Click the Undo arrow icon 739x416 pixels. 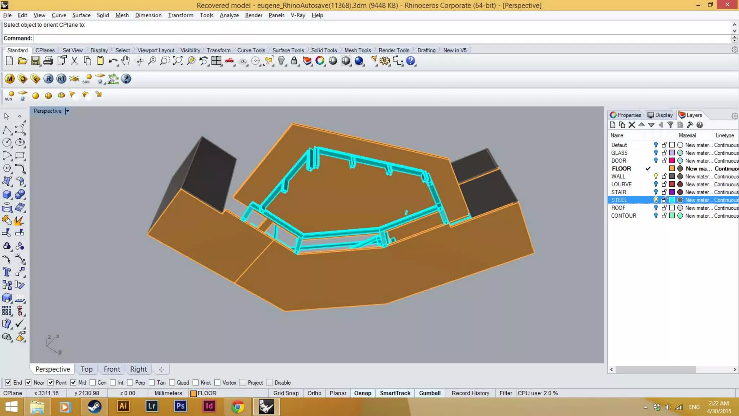[x=113, y=61]
